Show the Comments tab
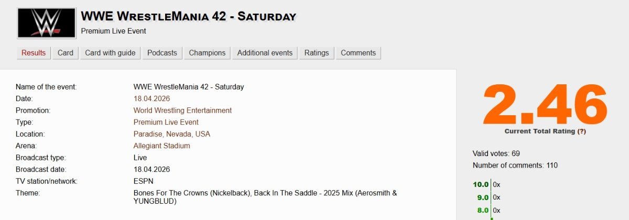Screen dimensions: 629x220 [x=358, y=53]
